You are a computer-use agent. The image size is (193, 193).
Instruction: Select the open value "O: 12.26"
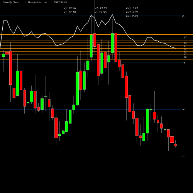[70, 8]
